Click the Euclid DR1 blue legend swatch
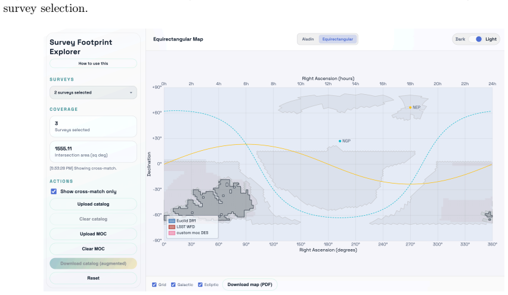This screenshot has width=508, height=295. click(172, 221)
